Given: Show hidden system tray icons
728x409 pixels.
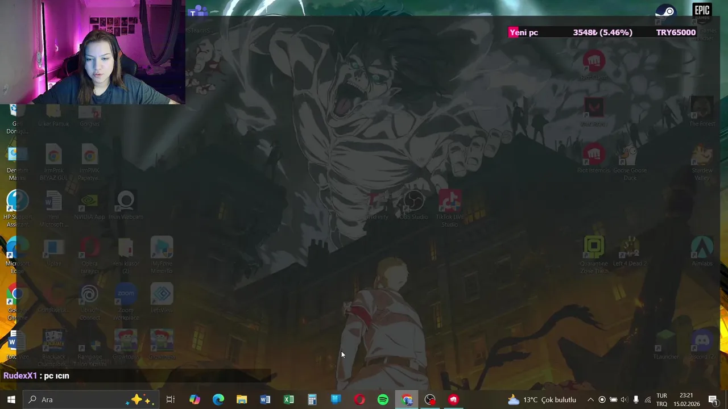Looking at the screenshot, I should [590, 399].
